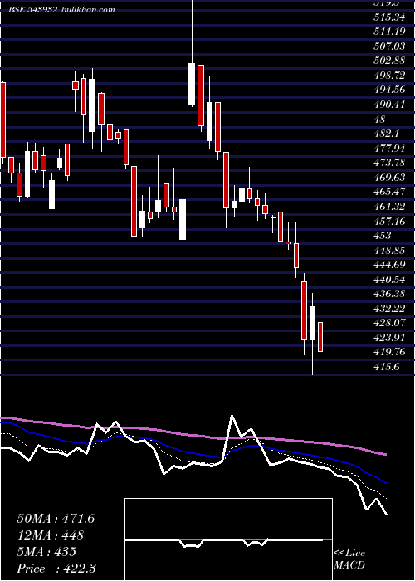415x581 pixels.
Task: Click the 432.22 price axis label
Action: click(389, 309)
